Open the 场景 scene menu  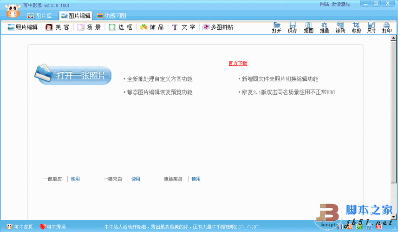coord(89,27)
